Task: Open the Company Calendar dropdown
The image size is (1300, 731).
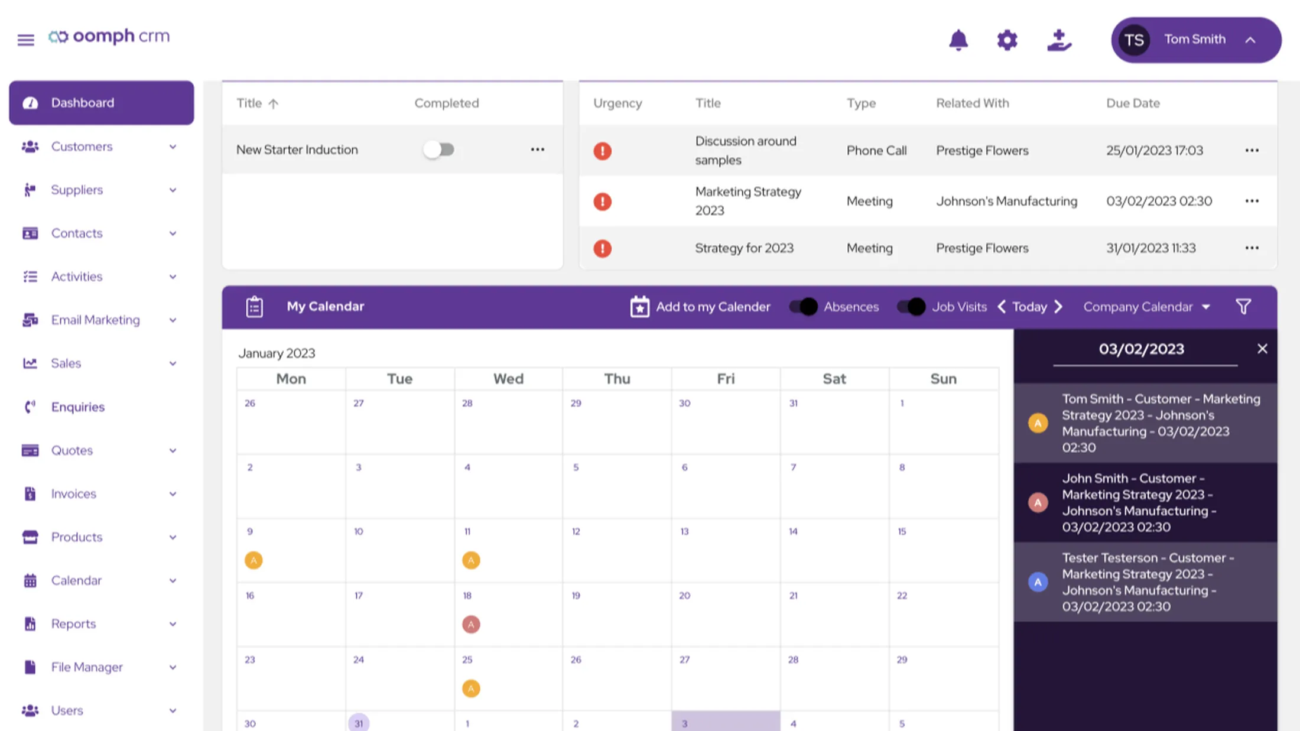Action: click(x=1146, y=307)
